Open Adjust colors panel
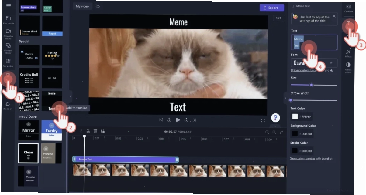This screenshot has height=195, width=366. (x=348, y=68)
